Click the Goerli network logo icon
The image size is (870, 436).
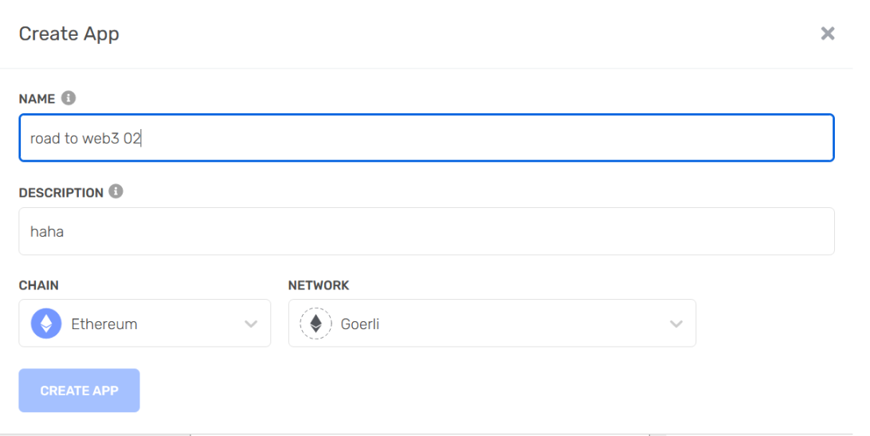(x=315, y=324)
